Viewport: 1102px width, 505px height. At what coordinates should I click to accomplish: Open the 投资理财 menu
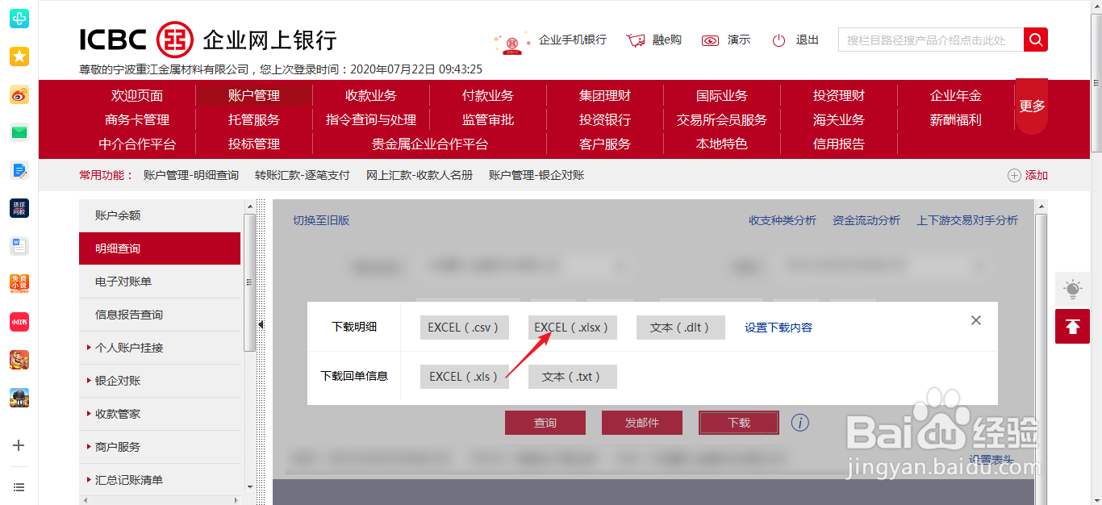pos(839,95)
